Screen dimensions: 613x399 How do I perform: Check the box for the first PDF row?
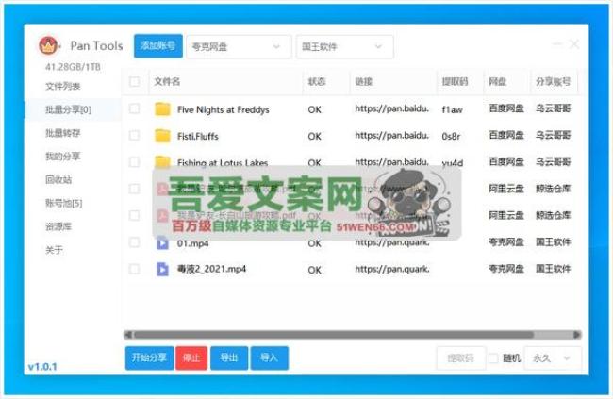[x=134, y=189]
